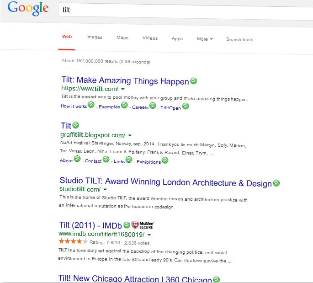Expand dropdown arrow next to www.tilt.com URL

(123, 89)
